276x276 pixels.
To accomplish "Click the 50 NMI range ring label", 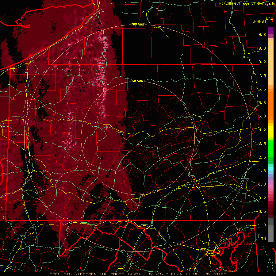I will pyautogui.click(x=138, y=81).
